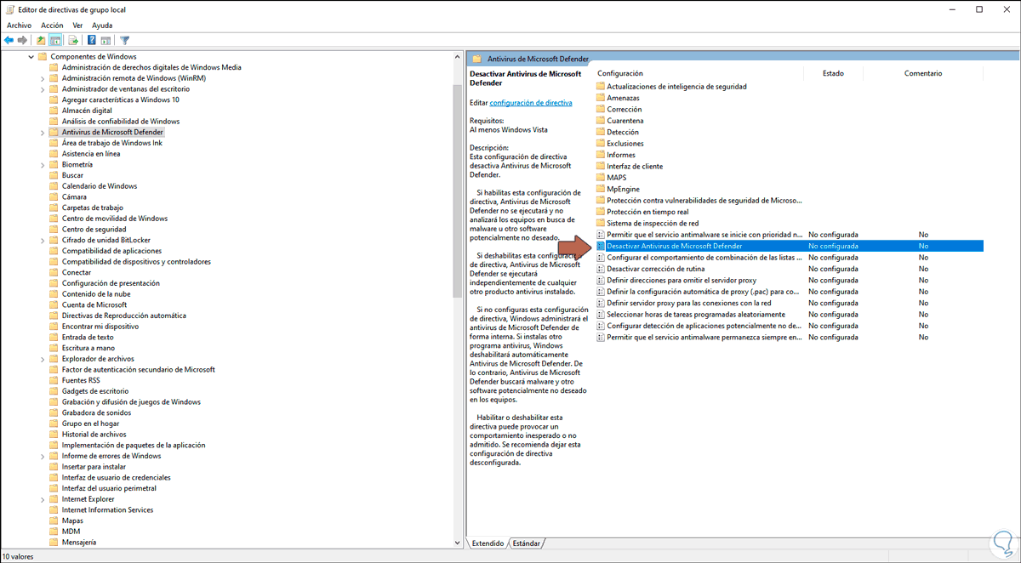Select Configurar detección de aplicaciones potencialmente no deseadas
Viewport: 1021px width, 563px height.
789,326
